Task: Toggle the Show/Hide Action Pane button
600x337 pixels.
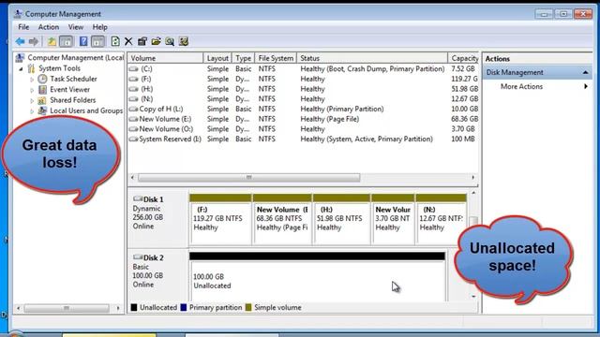Action: click(97, 41)
